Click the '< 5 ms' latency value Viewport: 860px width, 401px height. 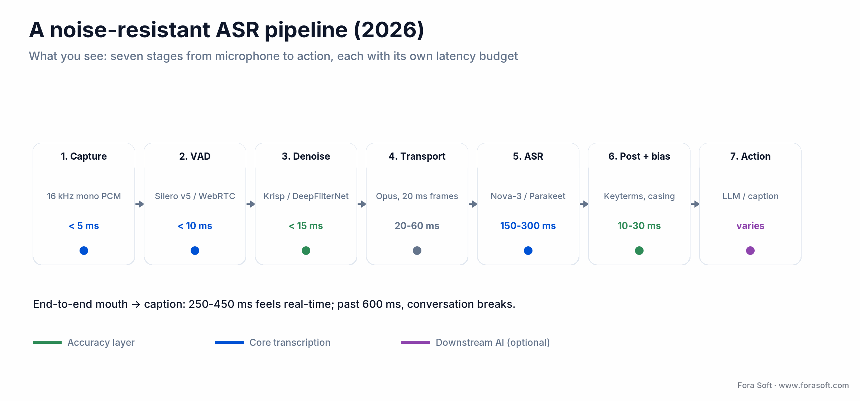(x=84, y=226)
